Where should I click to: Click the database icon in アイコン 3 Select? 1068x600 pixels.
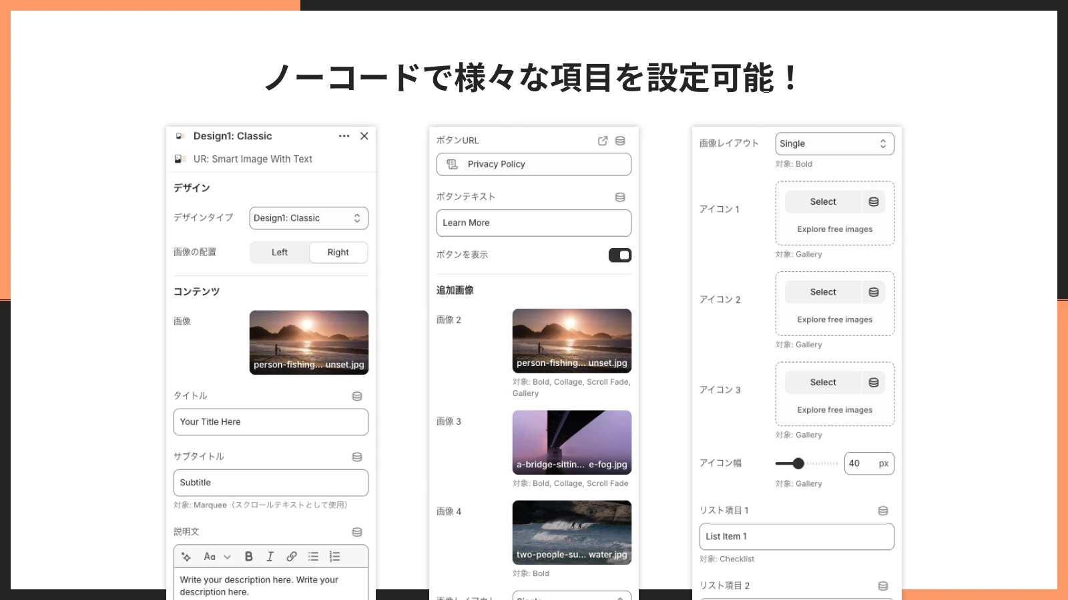pos(874,383)
